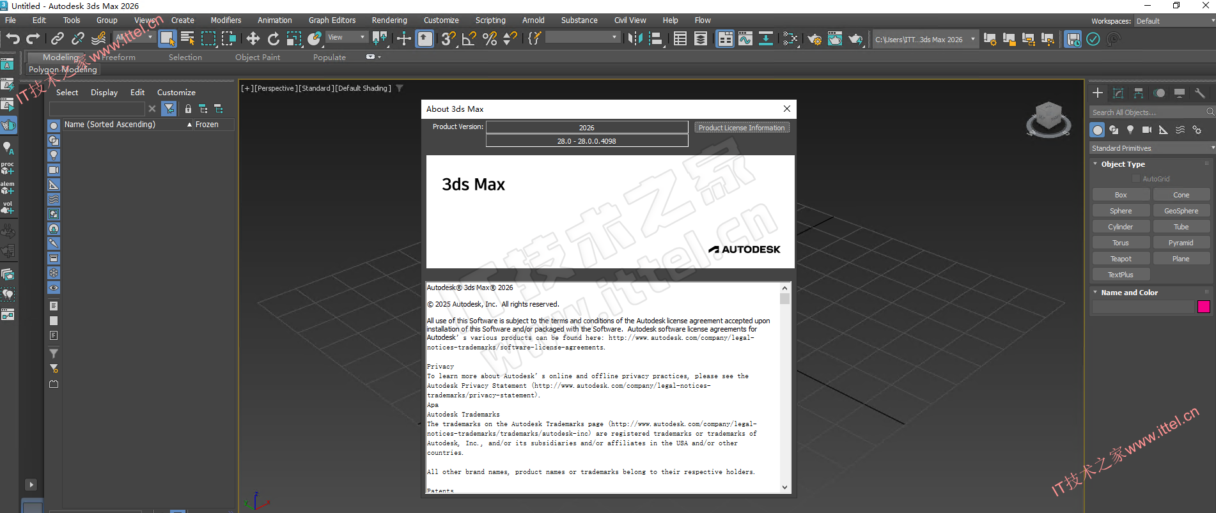Activate the Select and Rotate tool
The width and height of the screenshot is (1216, 513).
click(274, 39)
